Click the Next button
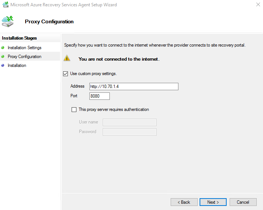The width and height of the screenshot is (263, 210). tap(213, 202)
